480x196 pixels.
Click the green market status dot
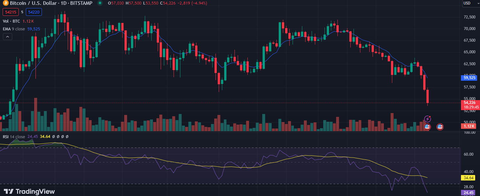point(100,3)
